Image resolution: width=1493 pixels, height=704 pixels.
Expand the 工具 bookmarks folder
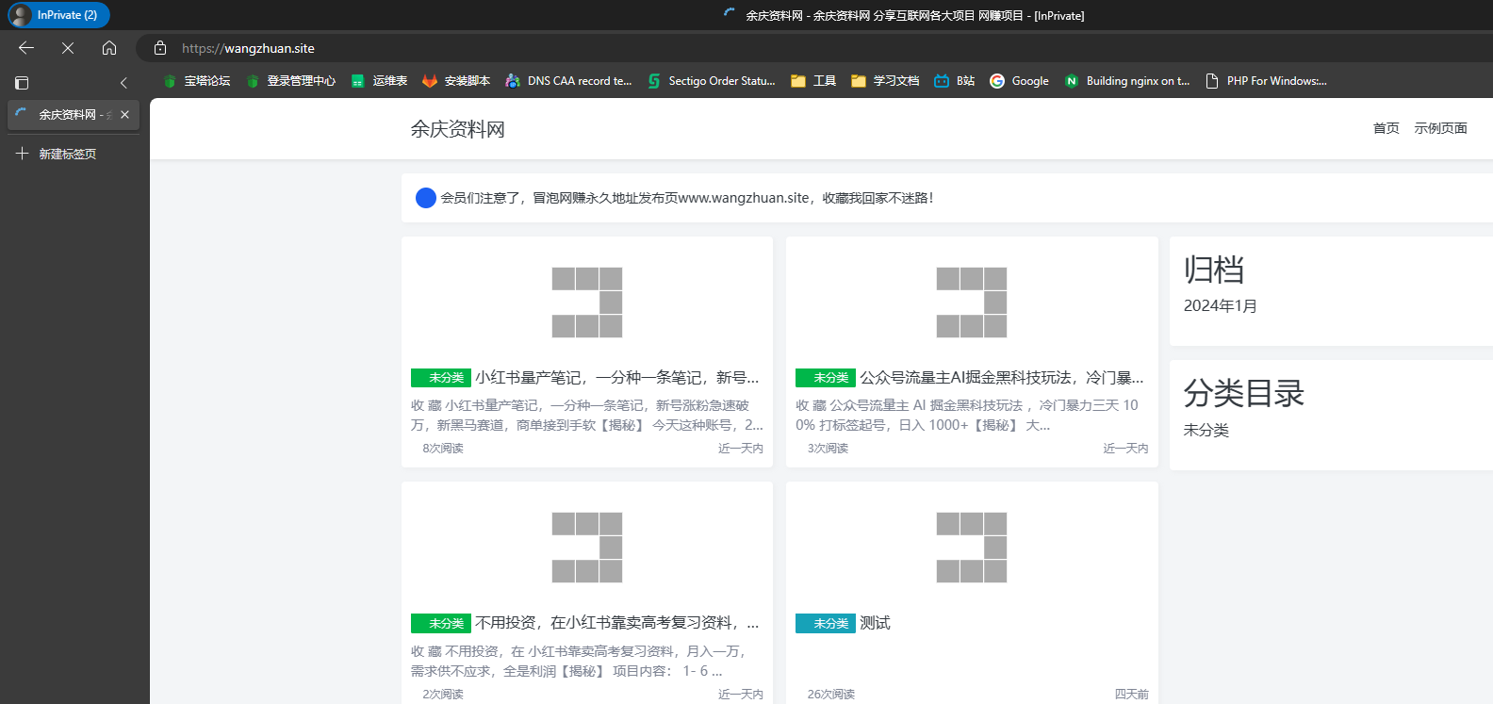coord(813,81)
